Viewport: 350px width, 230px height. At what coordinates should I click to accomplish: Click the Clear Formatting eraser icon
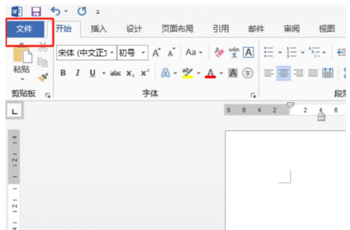[219, 53]
